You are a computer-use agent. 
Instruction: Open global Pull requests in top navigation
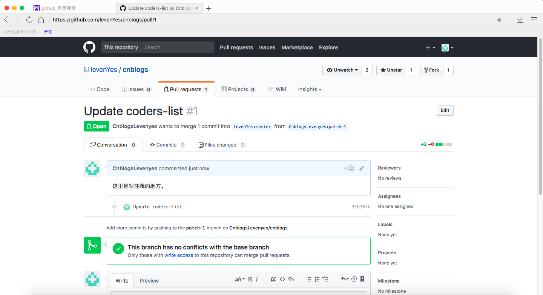coord(236,47)
